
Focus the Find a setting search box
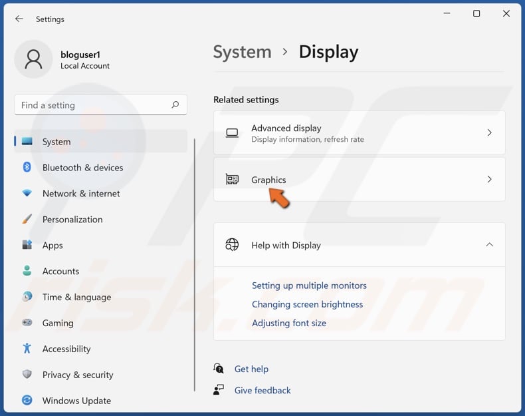(x=101, y=105)
